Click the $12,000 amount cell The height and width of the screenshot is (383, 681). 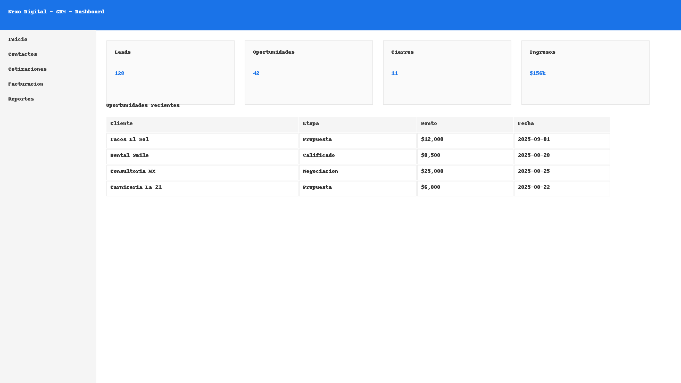[x=465, y=140]
